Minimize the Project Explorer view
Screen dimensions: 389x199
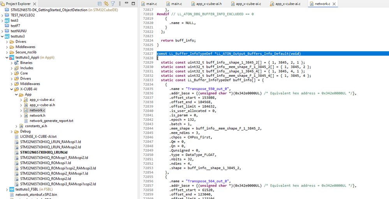[x=127, y=3]
